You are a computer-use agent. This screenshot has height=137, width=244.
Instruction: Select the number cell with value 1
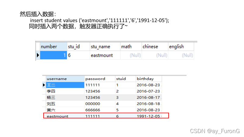point(54,55)
